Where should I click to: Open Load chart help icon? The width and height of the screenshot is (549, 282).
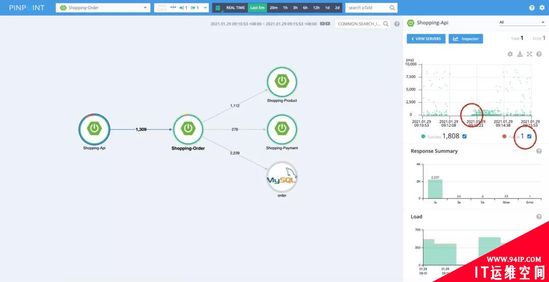(x=539, y=217)
